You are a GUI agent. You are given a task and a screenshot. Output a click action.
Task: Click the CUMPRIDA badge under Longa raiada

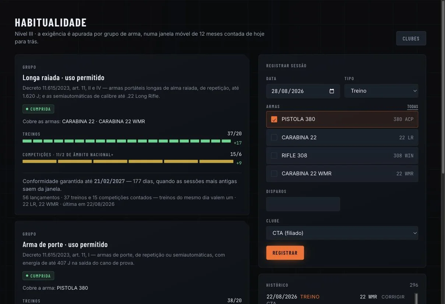pos(38,109)
